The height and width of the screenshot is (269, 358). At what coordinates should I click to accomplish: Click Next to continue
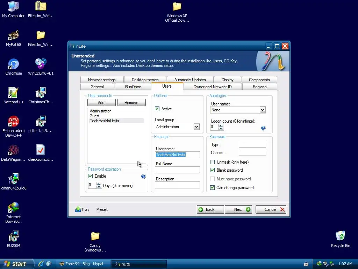pyautogui.click(x=238, y=209)
